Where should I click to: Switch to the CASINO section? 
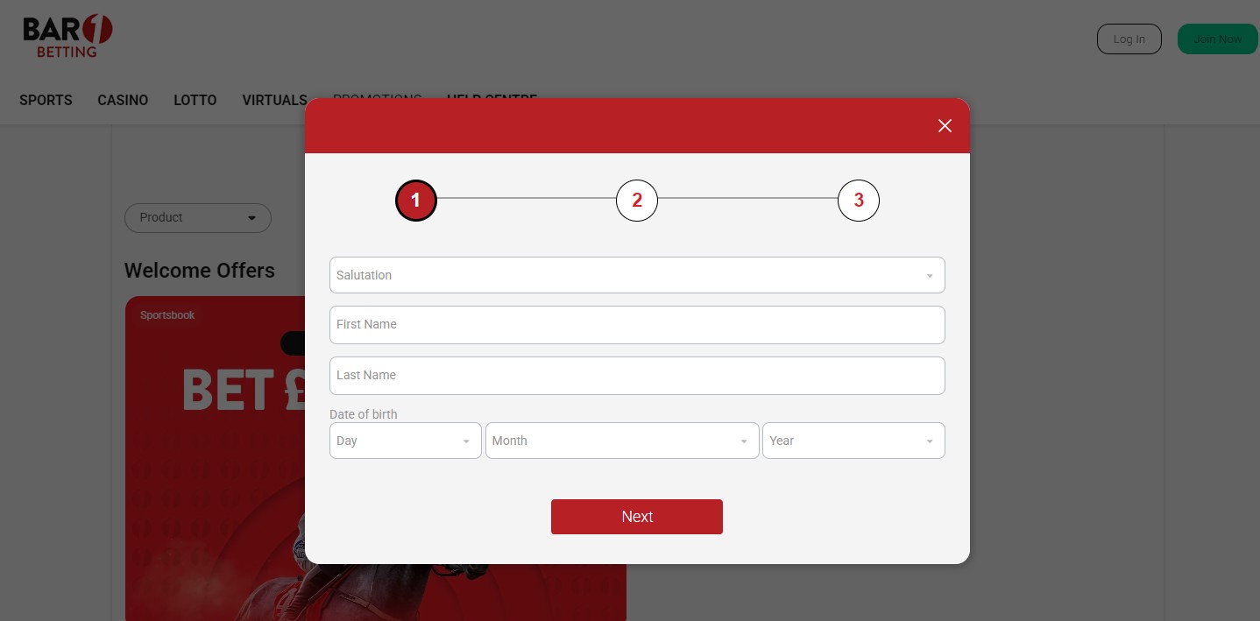122,100
